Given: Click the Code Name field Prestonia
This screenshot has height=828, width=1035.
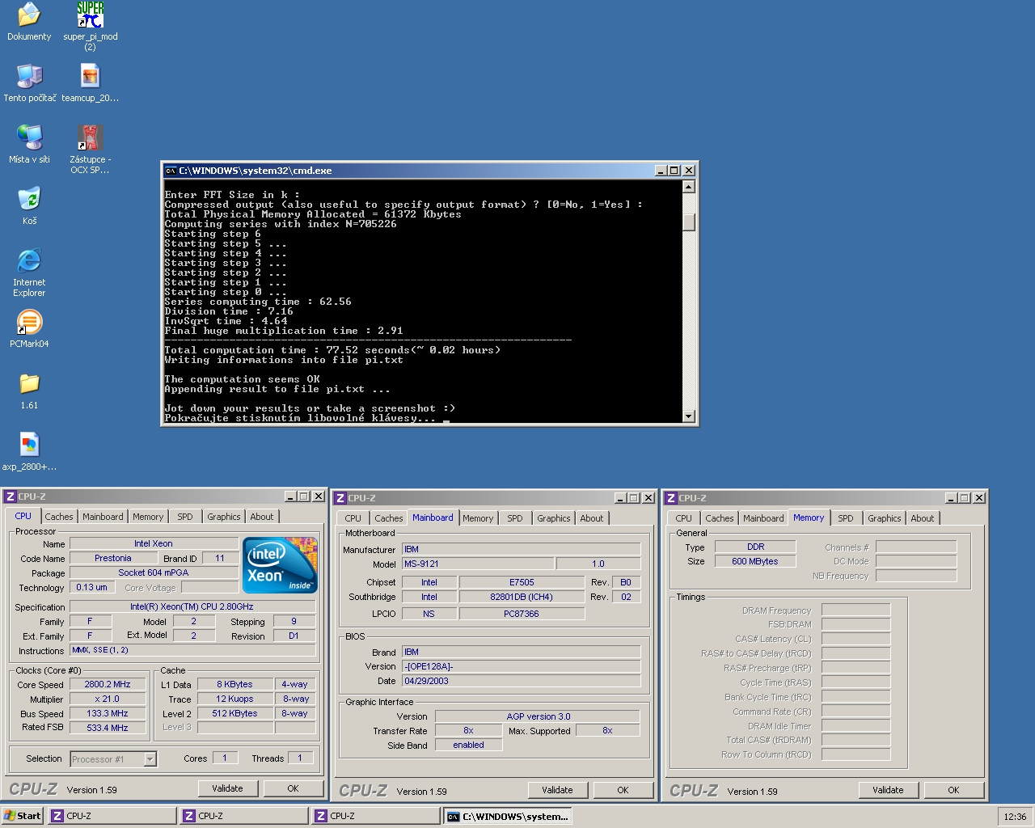Looking at the screenshot, I should (x=113, y=558).
